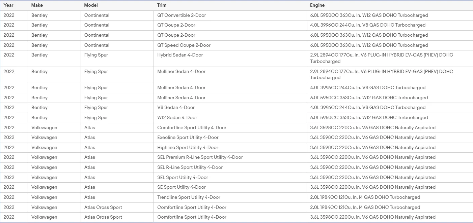Screen dimensions: 473x223
Task: Click the Engine column header
Action: pyautogui.click(x=390, y=5)
